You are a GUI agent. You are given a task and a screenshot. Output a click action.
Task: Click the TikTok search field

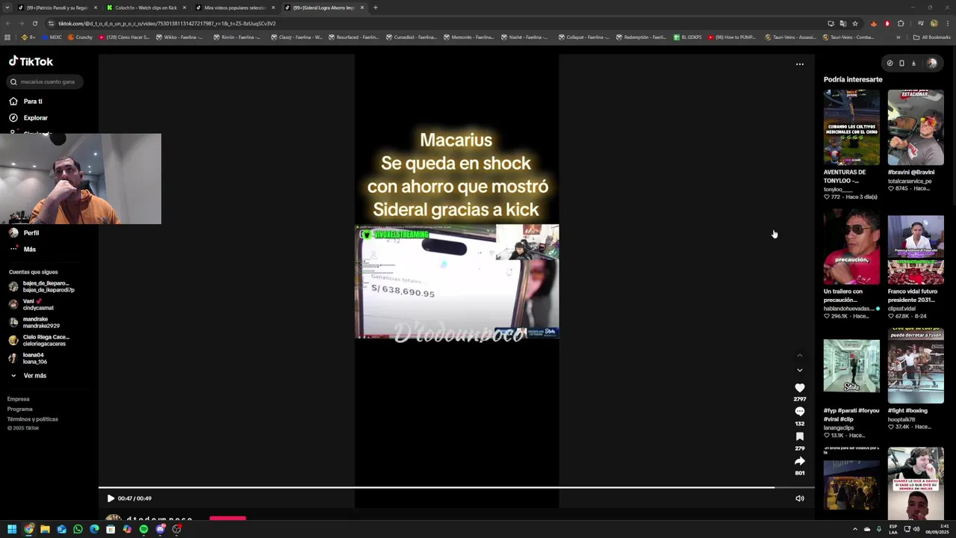[x=46, y=81]
